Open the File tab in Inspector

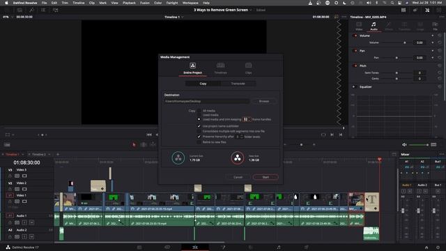point(435,26)
